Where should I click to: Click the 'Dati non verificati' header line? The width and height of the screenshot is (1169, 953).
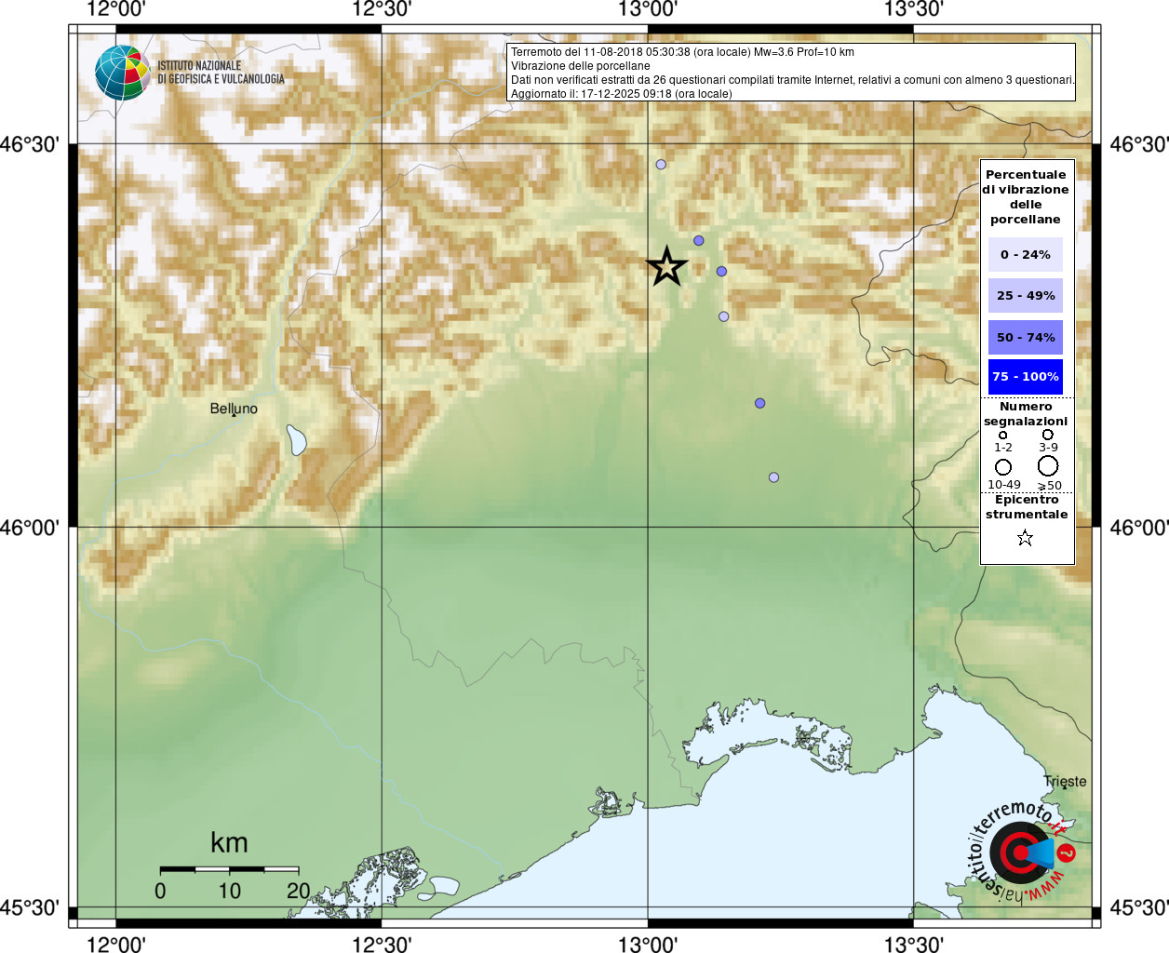792,80
